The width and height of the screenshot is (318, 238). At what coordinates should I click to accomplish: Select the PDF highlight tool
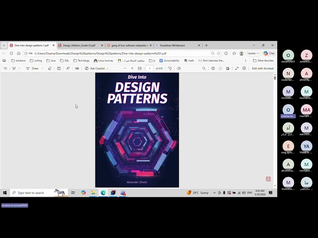point(14,68)
